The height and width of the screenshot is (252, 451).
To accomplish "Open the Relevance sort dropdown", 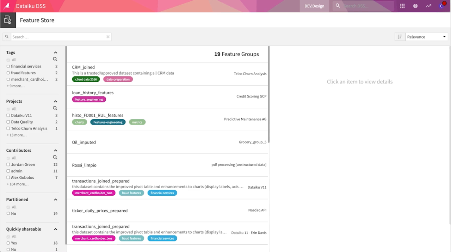I will tap(426, 37).
